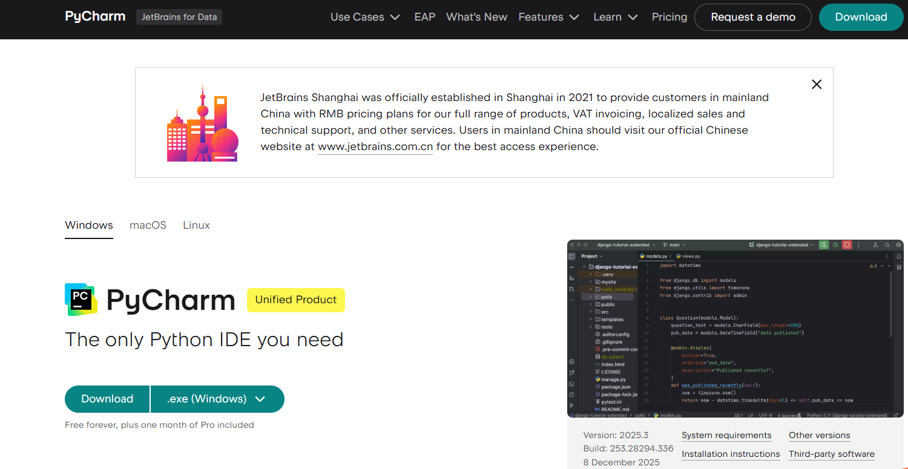Open the System requirements link

pos(726,436)
